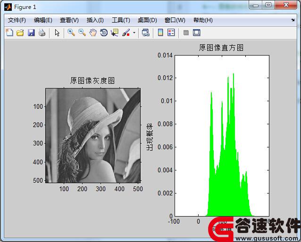Print the figure using printer icon
This screenshot has width=301, height=242.
click(42, 33)
